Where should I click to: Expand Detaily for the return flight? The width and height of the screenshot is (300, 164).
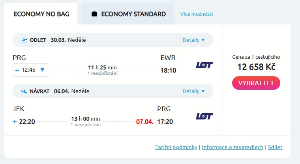[x=193, y=91]
